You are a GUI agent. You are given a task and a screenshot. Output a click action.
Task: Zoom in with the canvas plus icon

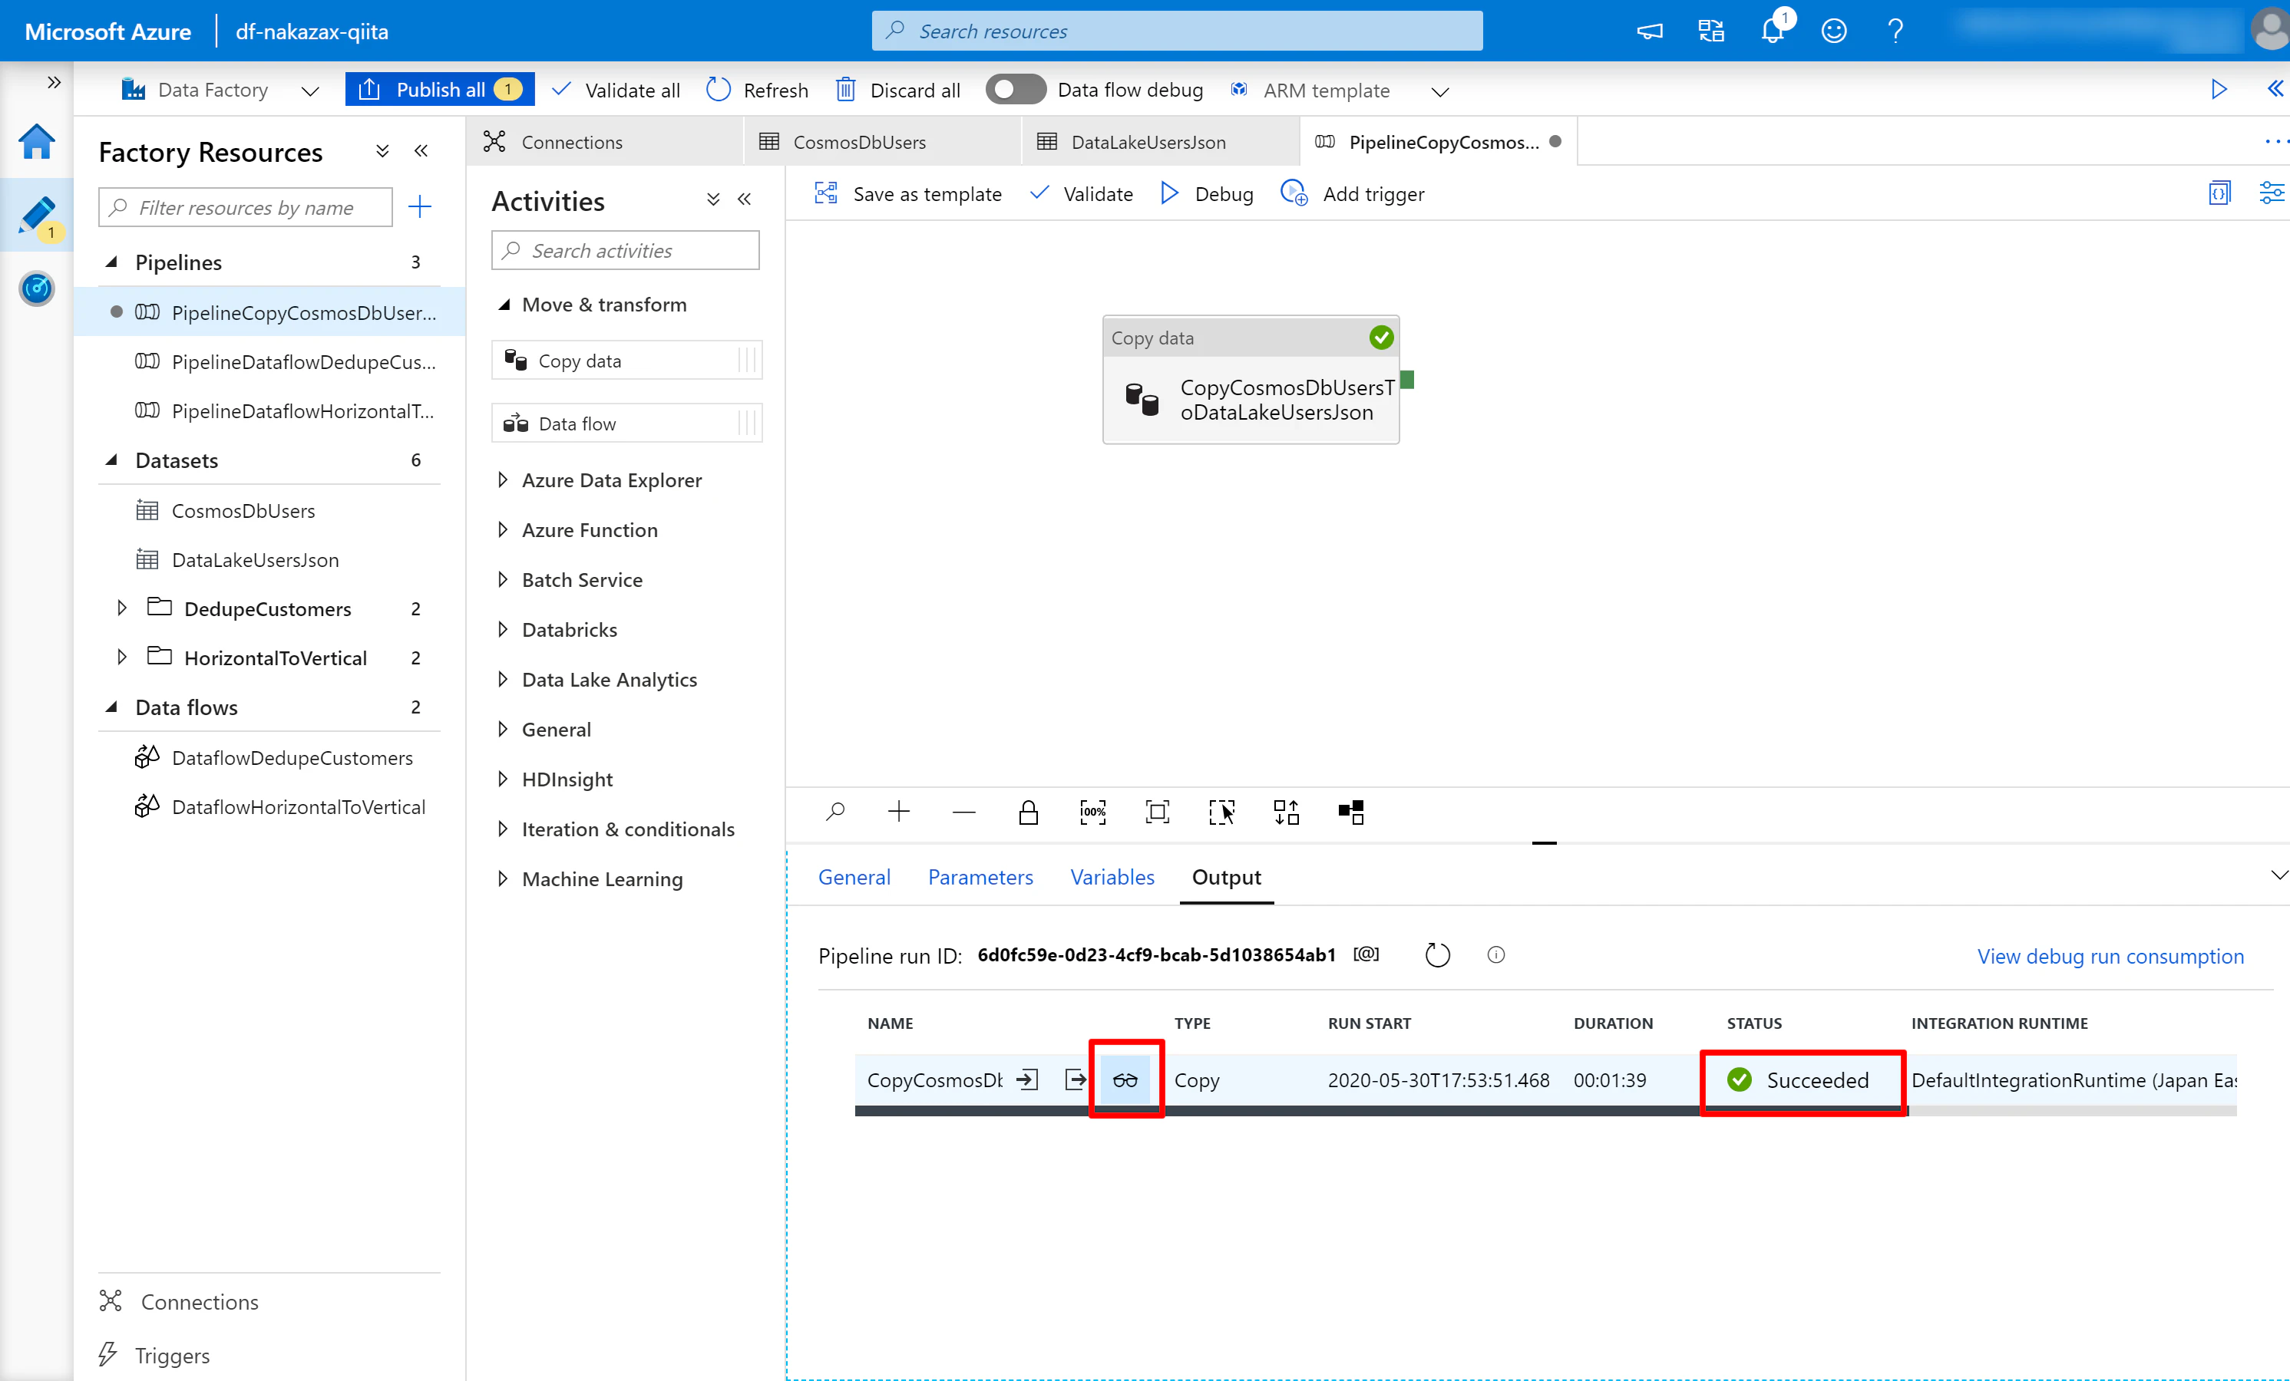[899, 812]
